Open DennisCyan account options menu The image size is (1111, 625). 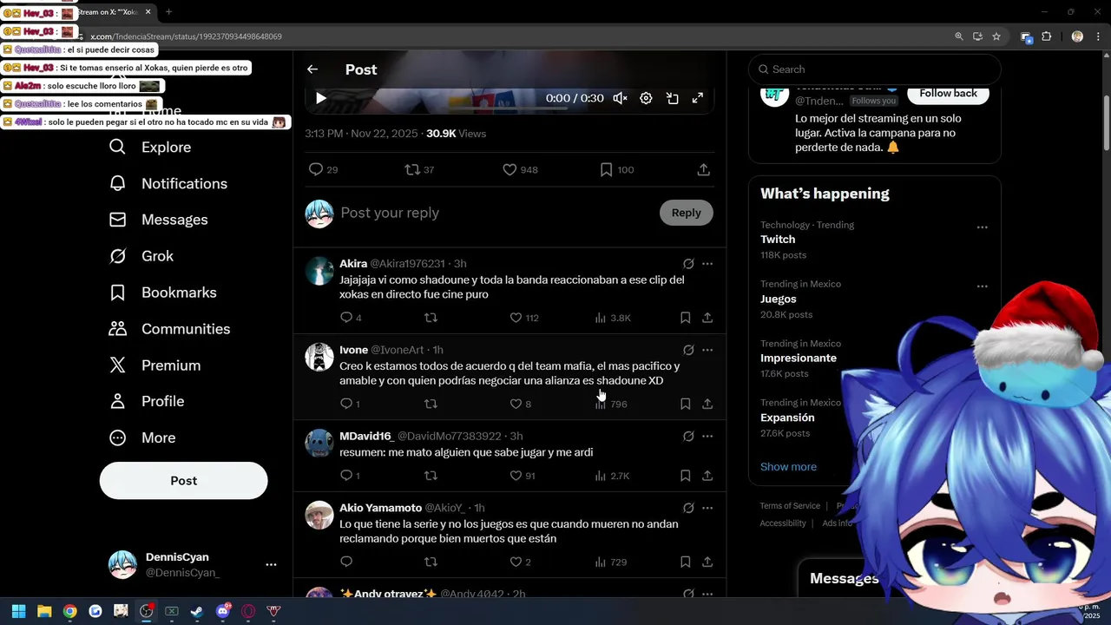click(271, 564)
